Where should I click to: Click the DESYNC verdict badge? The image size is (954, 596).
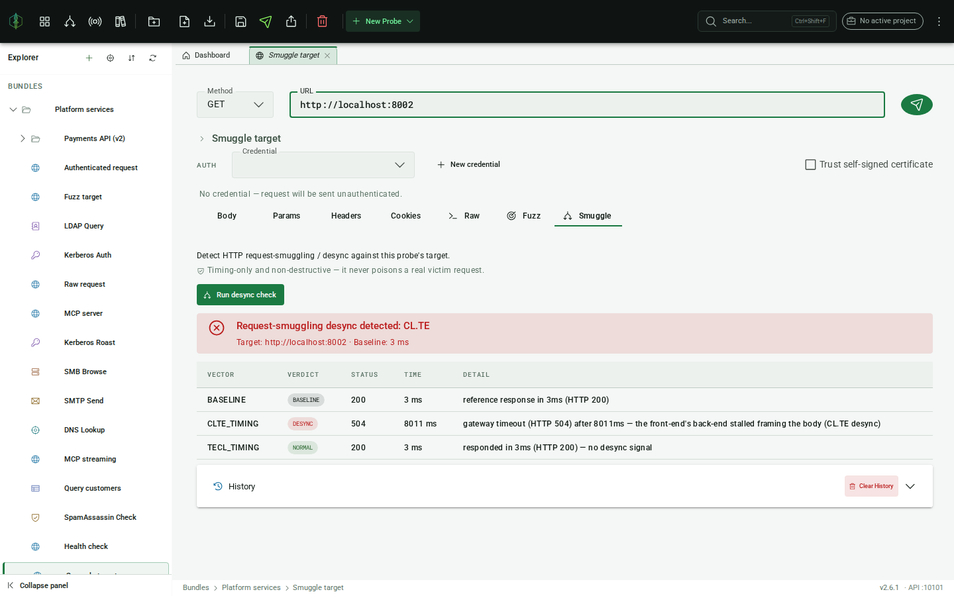(x=303, y=424)
